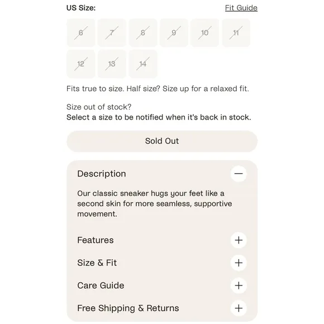Select size 13 for restock notification
This screenshot has width=324, height=324.
point(112,64)
